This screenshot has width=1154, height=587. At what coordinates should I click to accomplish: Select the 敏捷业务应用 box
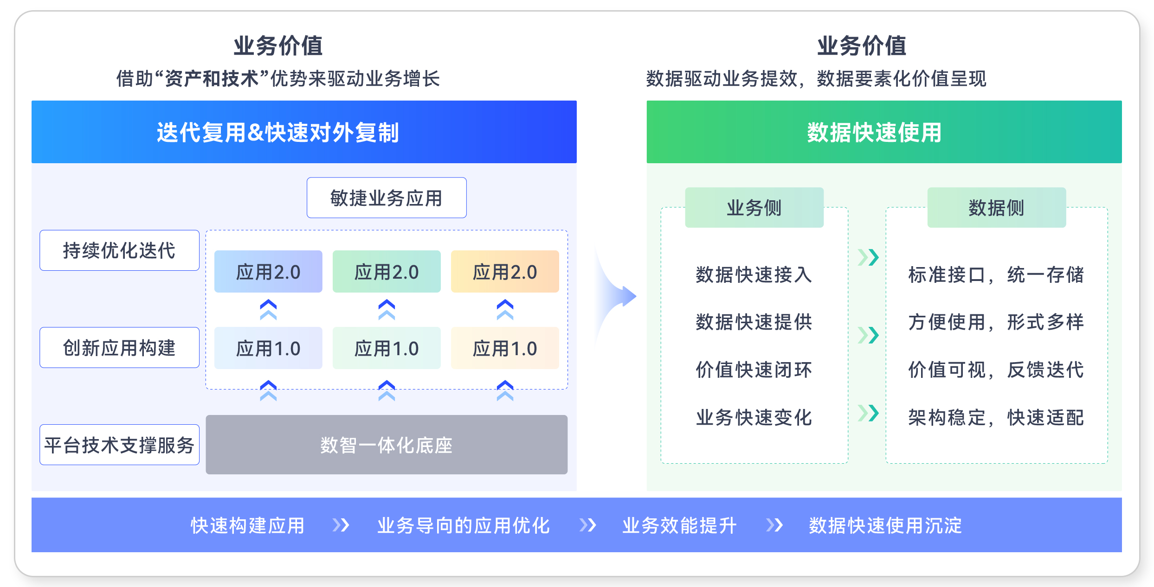click(387, 198)
